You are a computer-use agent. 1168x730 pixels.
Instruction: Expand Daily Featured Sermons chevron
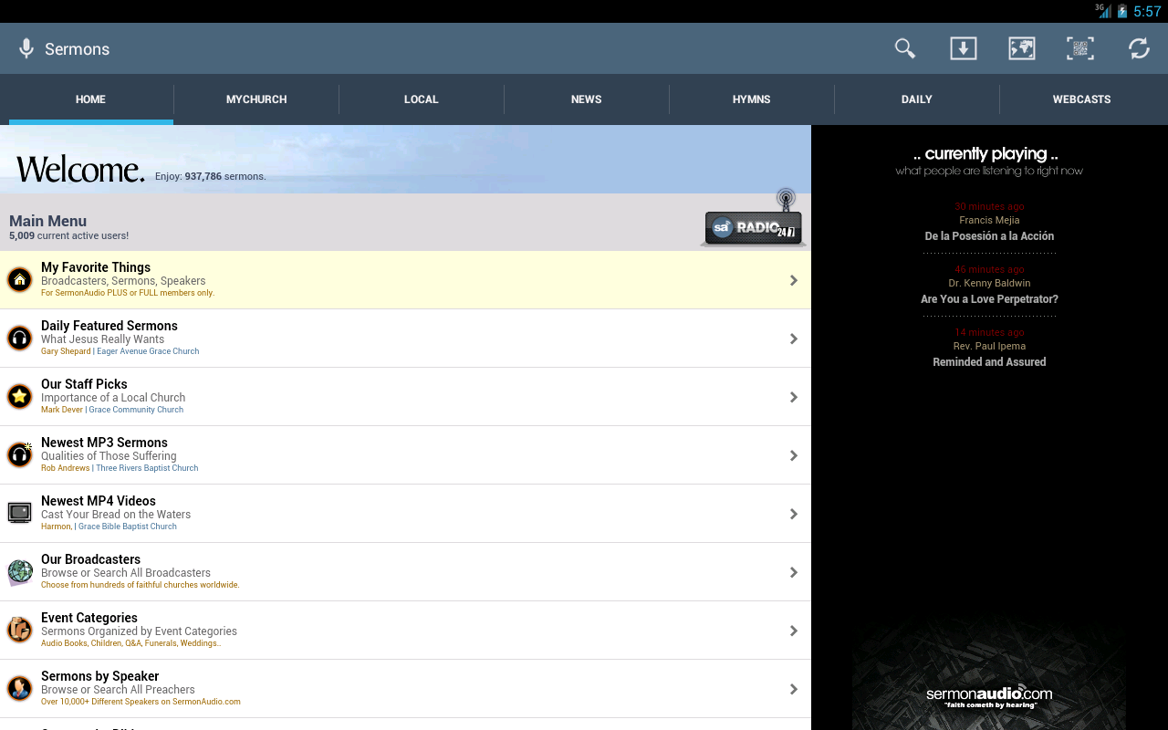[794, 339]
